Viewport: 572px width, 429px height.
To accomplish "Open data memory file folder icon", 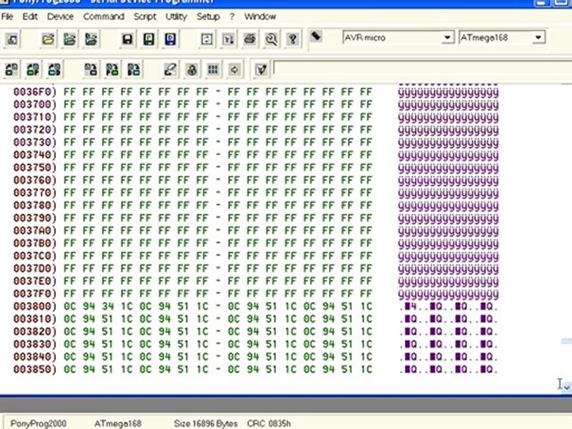I will (91, 39).
